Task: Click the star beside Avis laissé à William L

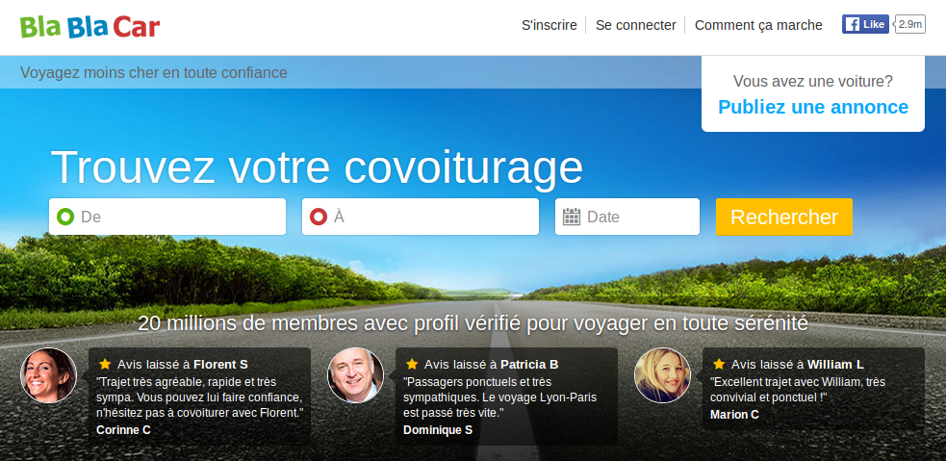Action: tap(719, 364)
